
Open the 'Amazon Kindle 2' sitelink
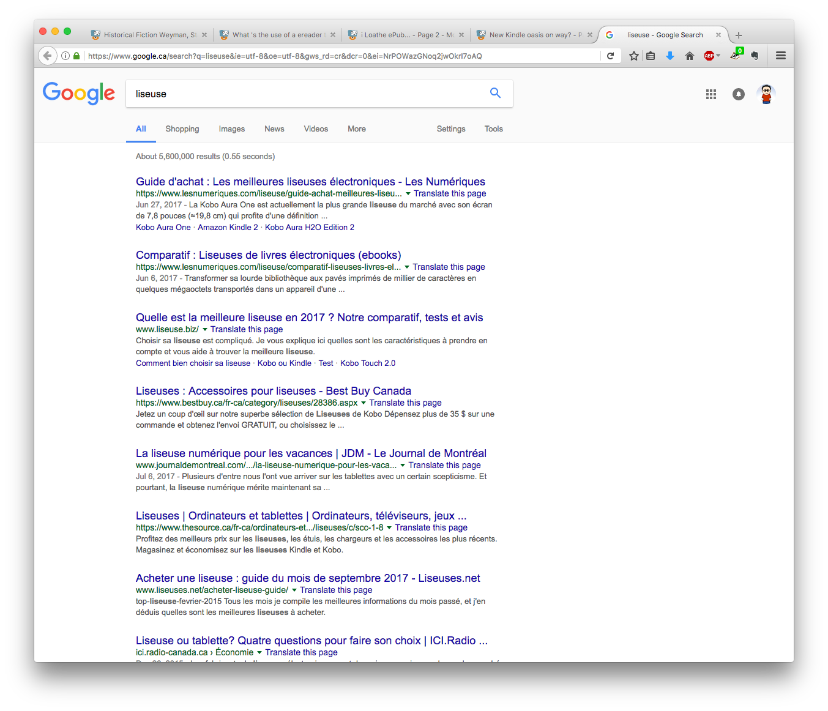pyautogui.click(x=228, y=228)
